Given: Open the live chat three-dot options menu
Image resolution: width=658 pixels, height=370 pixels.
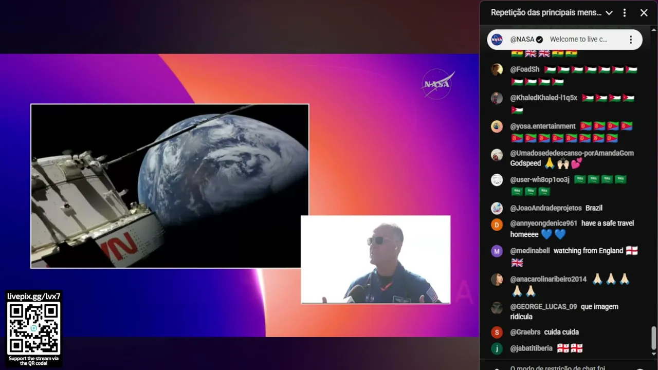Looking at the screenshot, I should pyautogui.click(x=625, y=13).
